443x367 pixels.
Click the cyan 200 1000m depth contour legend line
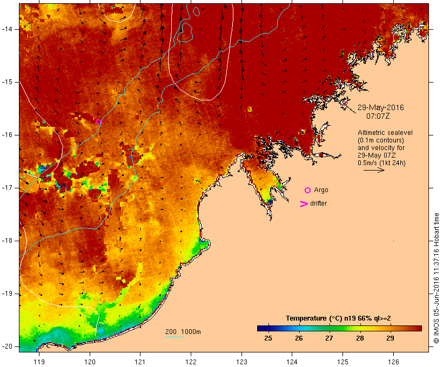pyautogui.click(x=174, y=337)
